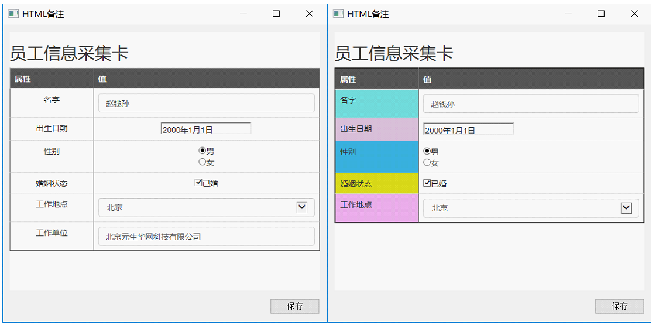Click the 保存 button in the right window
Viewport: 652px width, 325px height.
(x=619, y=306)
